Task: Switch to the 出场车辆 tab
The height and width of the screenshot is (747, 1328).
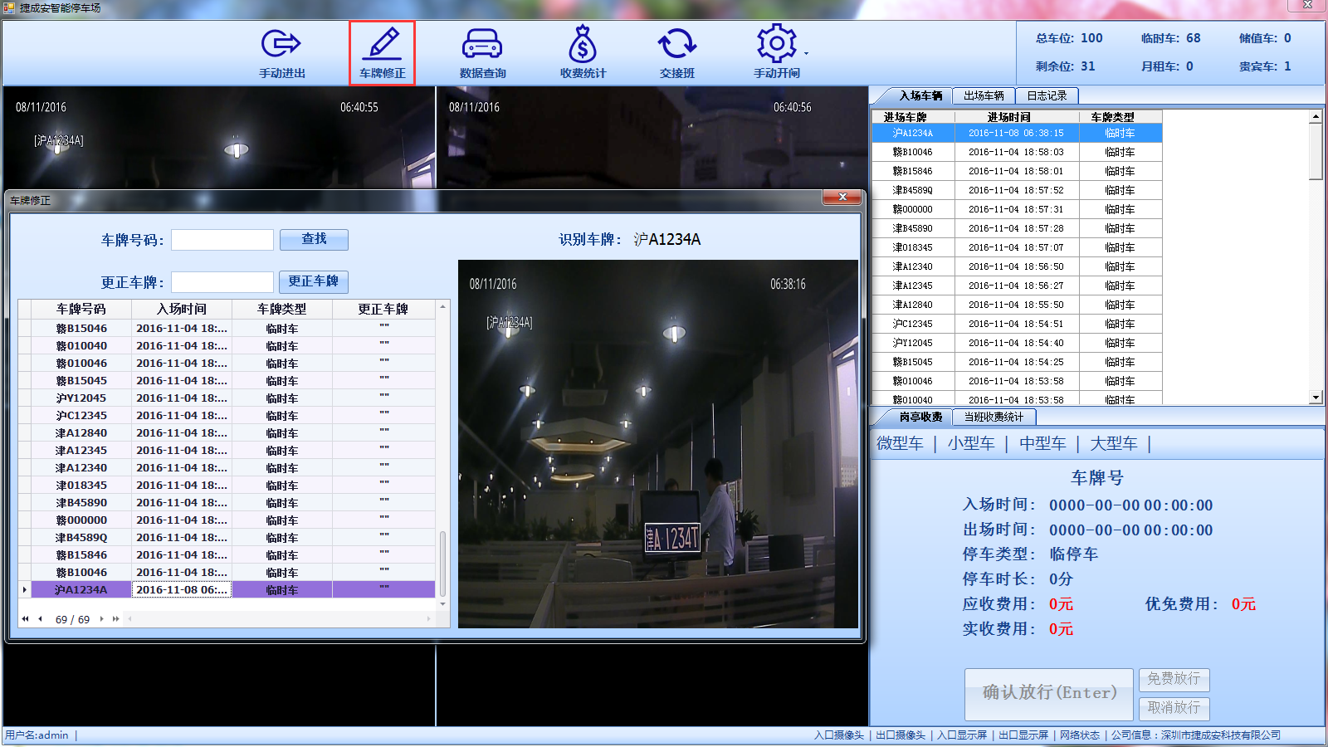Action: point(983,95)
